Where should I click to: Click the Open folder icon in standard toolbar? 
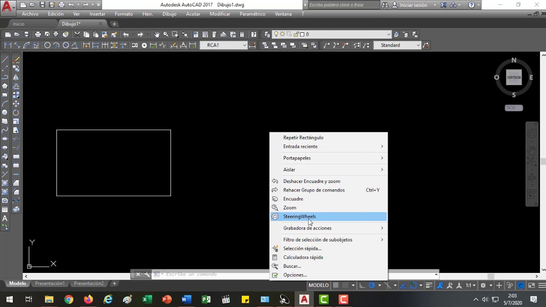(x=17, y=35)
